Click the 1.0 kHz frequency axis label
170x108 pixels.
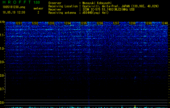(2, 49)
